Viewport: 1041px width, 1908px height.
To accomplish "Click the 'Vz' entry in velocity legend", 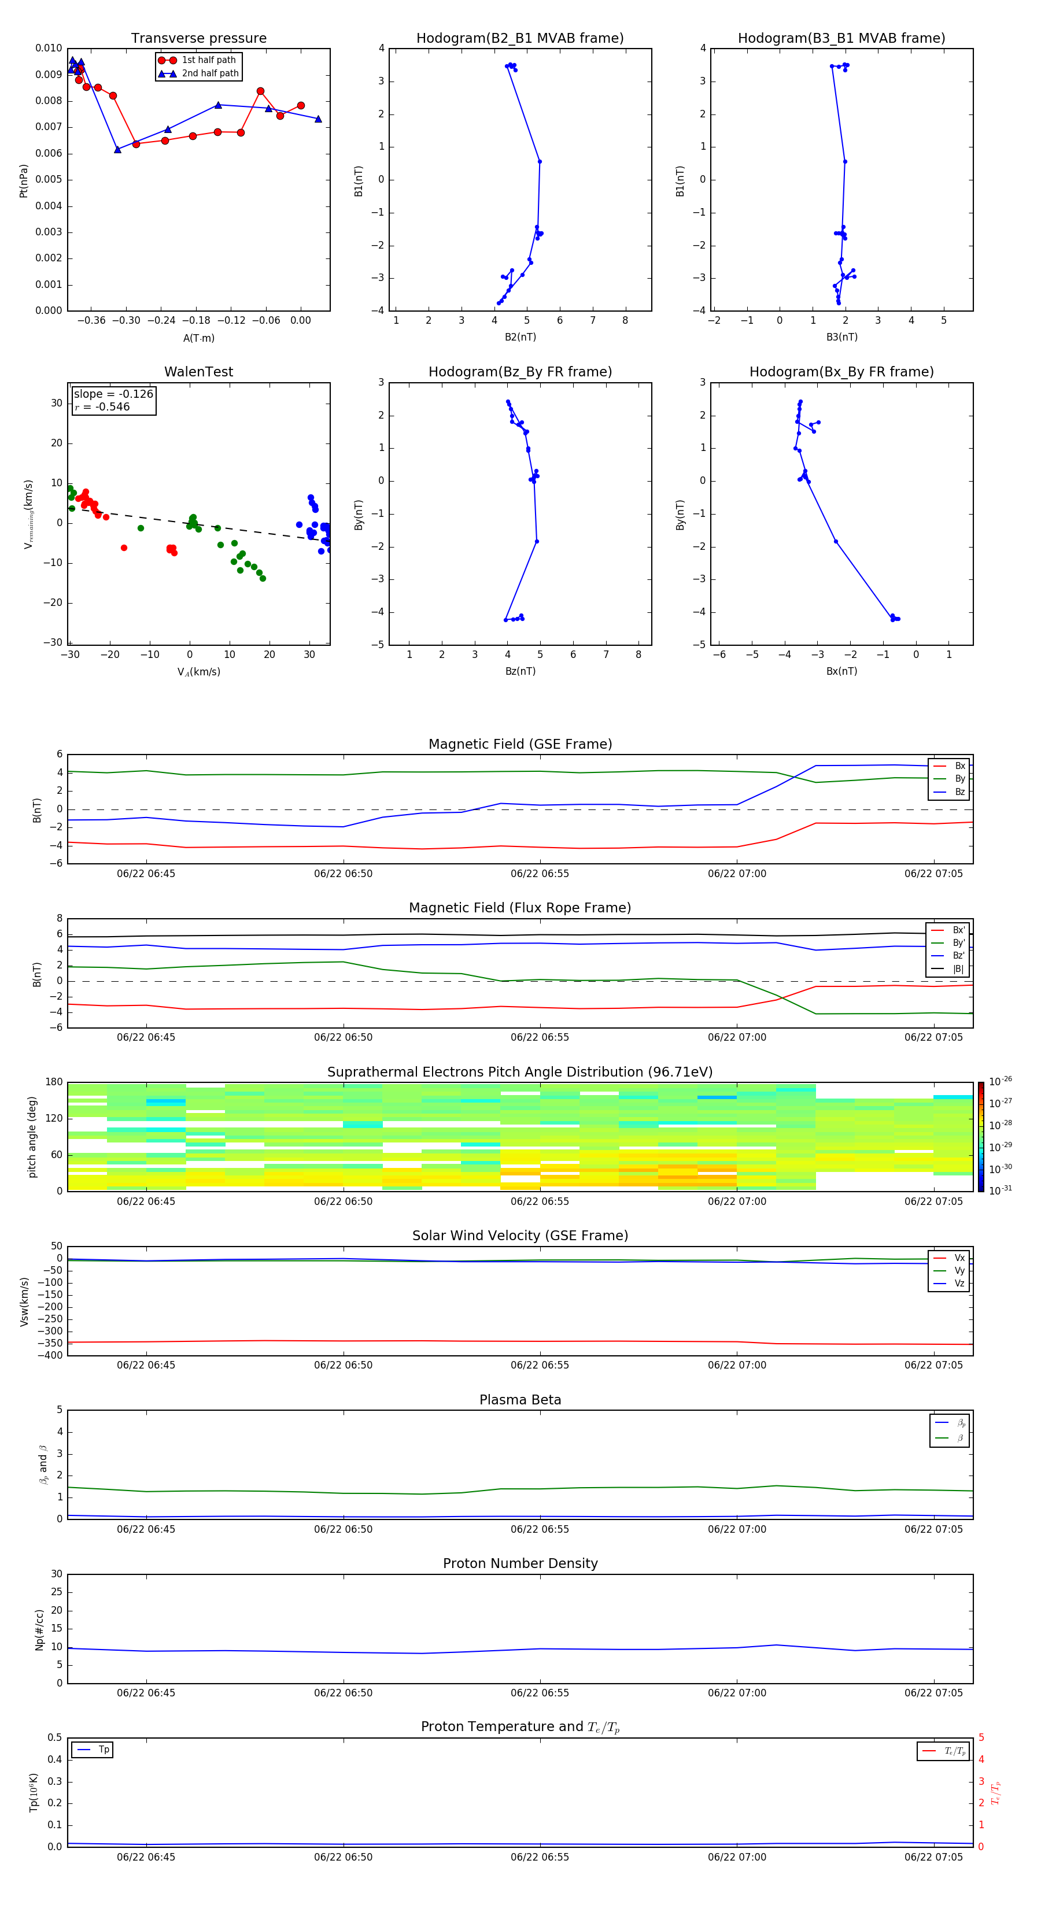I will click(x=949, y=1284).
